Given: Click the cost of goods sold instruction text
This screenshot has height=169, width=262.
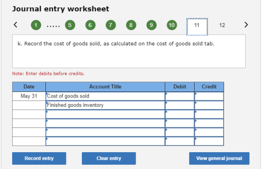Looking at the screenshot, I should [116, 44].
